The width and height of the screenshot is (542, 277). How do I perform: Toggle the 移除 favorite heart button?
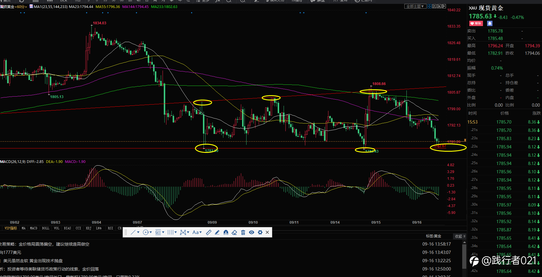(x=476, y=23)
